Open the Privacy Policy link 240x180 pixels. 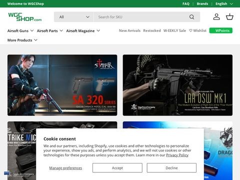[x=177, y=155]
